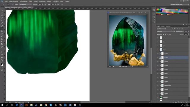This screenshot has width=190, height=107.
Task: Select the Dodge tool
Action: 2,44
